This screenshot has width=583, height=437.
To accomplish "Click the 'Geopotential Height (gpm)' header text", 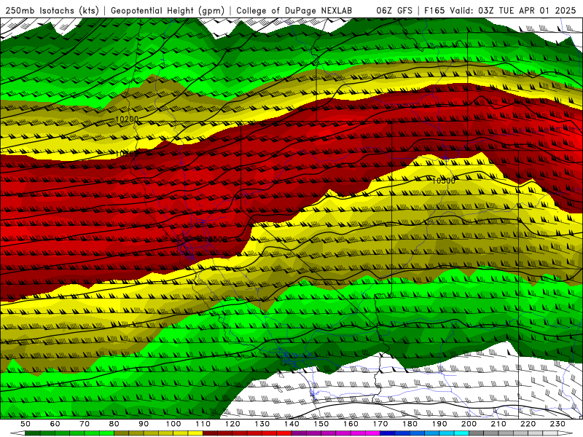I will coord(167,10).
